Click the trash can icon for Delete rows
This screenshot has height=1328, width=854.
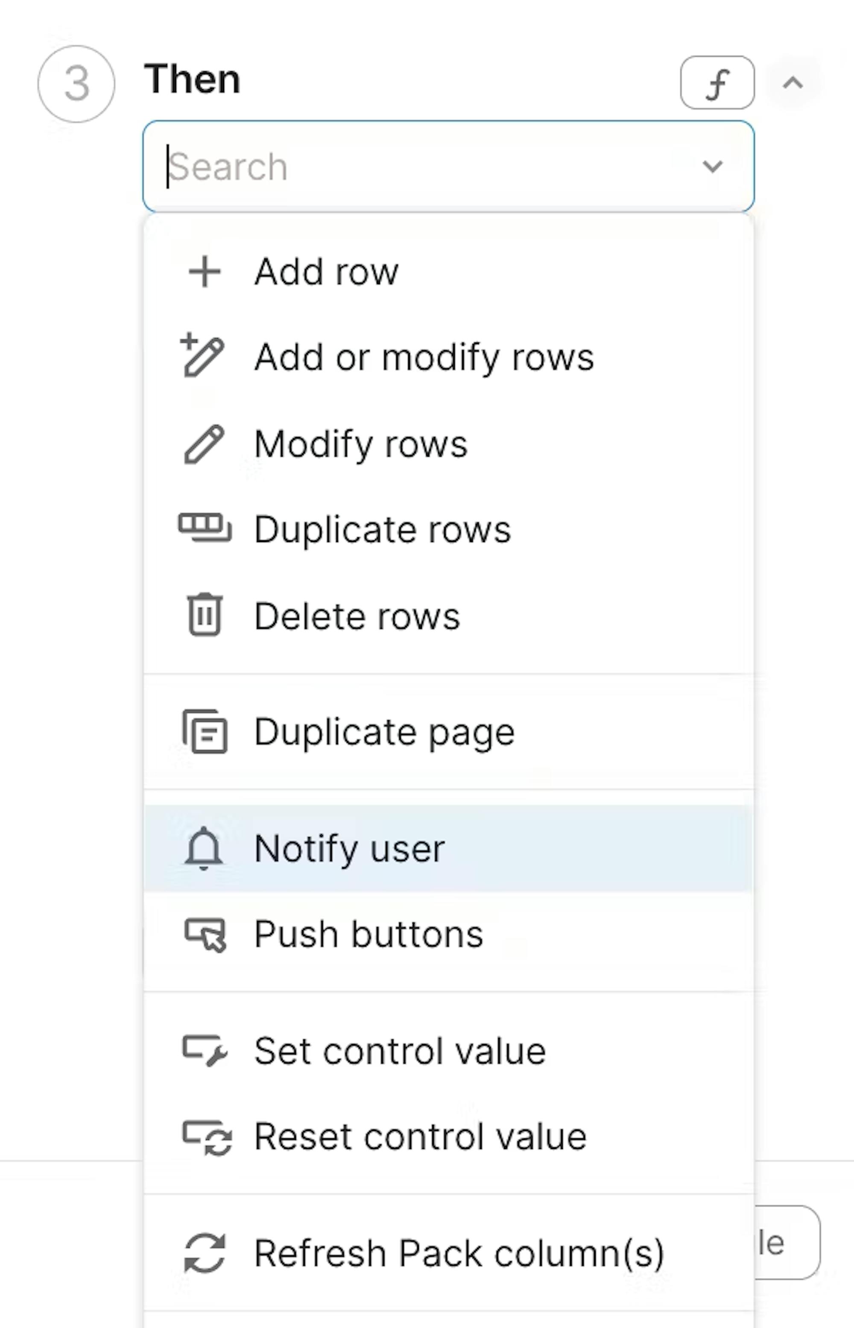[x=205, y=615]
